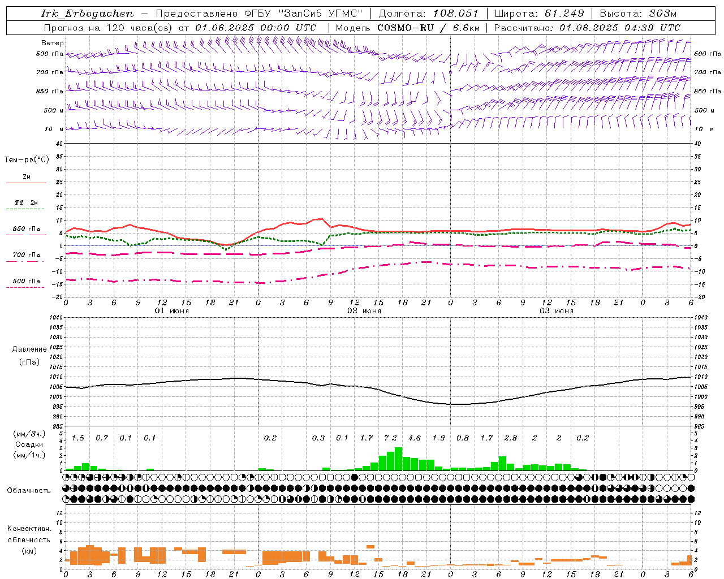Click the station name Irk_Erbogachen in header
This screenshot has height=579, width=724.
(87, 14)
